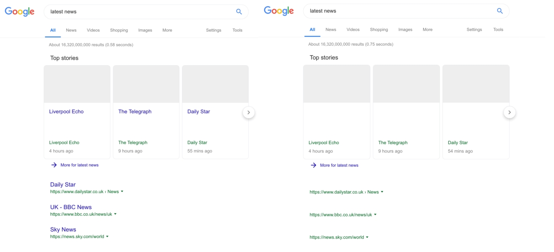Open the UK - BBC News result title
Viewport: 554px width, 252px height.
[71, 207]
